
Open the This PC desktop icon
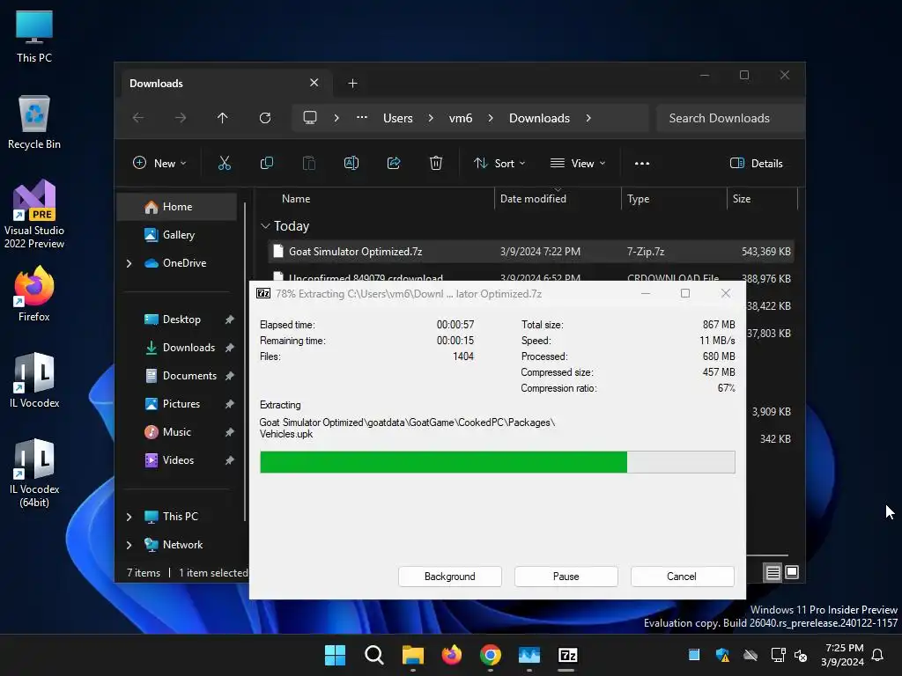tap(34, 36)
